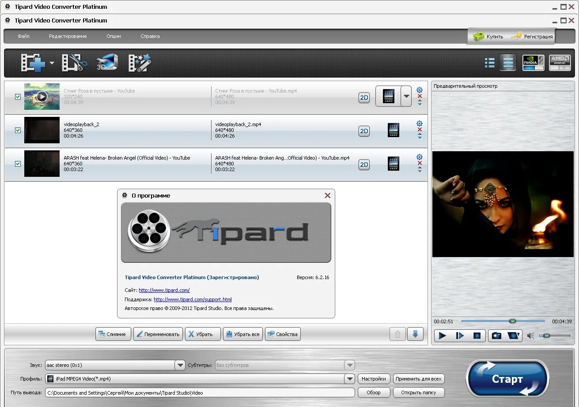Open the tipard.com/support.html link
Screen dimensions: 579x407
(x=193, y=299)
